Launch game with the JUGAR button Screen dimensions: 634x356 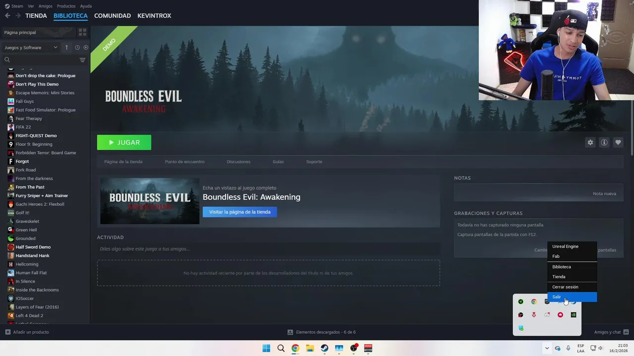[124, 142]
